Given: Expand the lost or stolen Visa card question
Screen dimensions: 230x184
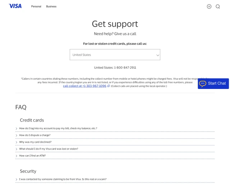Looking at the screenshot, I should point(115,149).
